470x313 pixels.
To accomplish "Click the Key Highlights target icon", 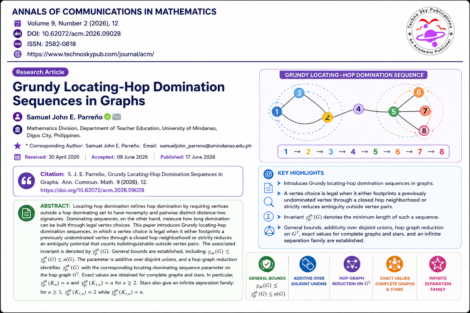I will (268, 174).
